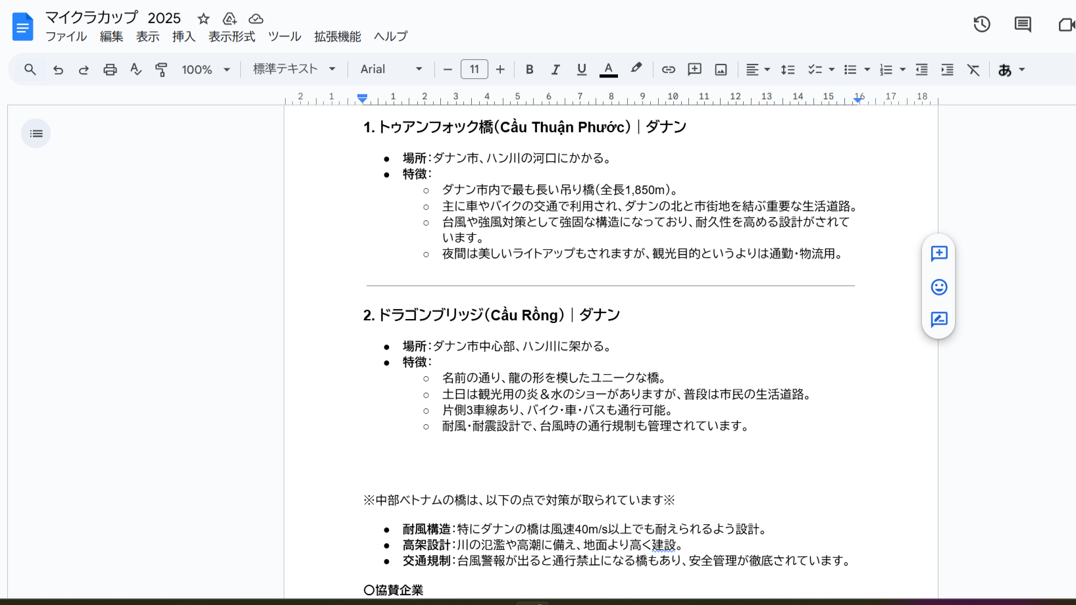Add emoji reaction from side panel
The height and width of the screenshot is (605, 1076).
tap(939, 287)
